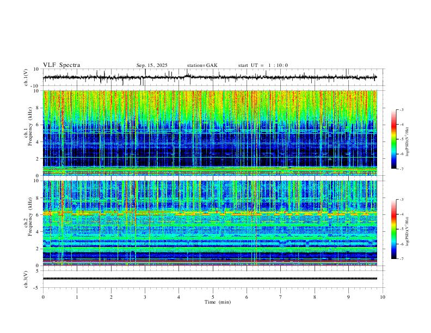Image resolution: width=431 pixels, height=333 pixels.
Task: Click the ch.2 spectrogram panel
Action: coord(210,223)
